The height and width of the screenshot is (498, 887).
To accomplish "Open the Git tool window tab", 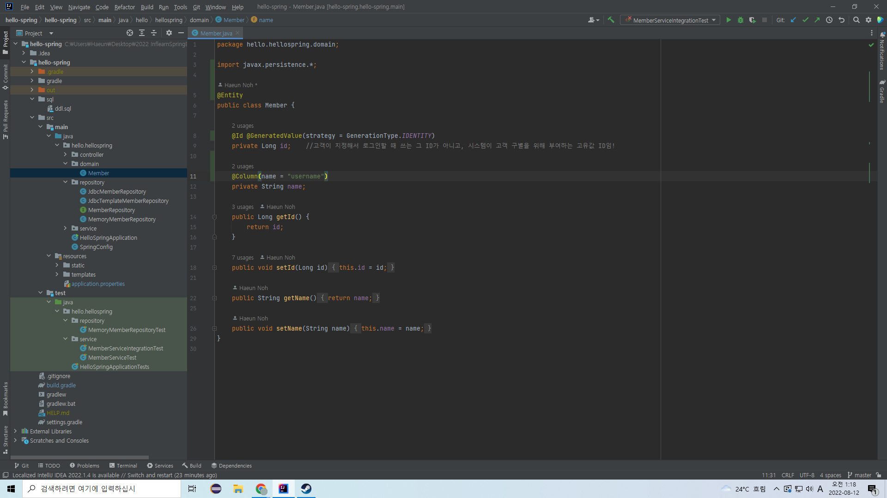I will click(x=21, y=466).
